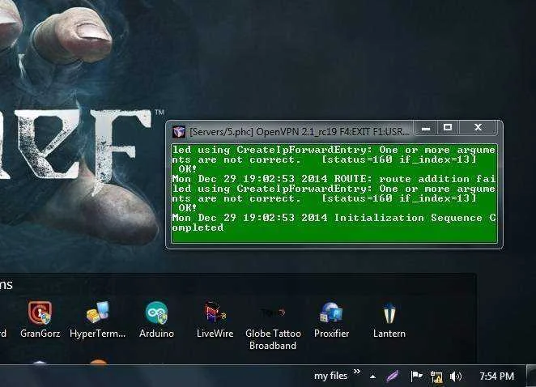536x387 pixels.
Task: Open Action Center flag icon
Action: (x=416, y=376)
